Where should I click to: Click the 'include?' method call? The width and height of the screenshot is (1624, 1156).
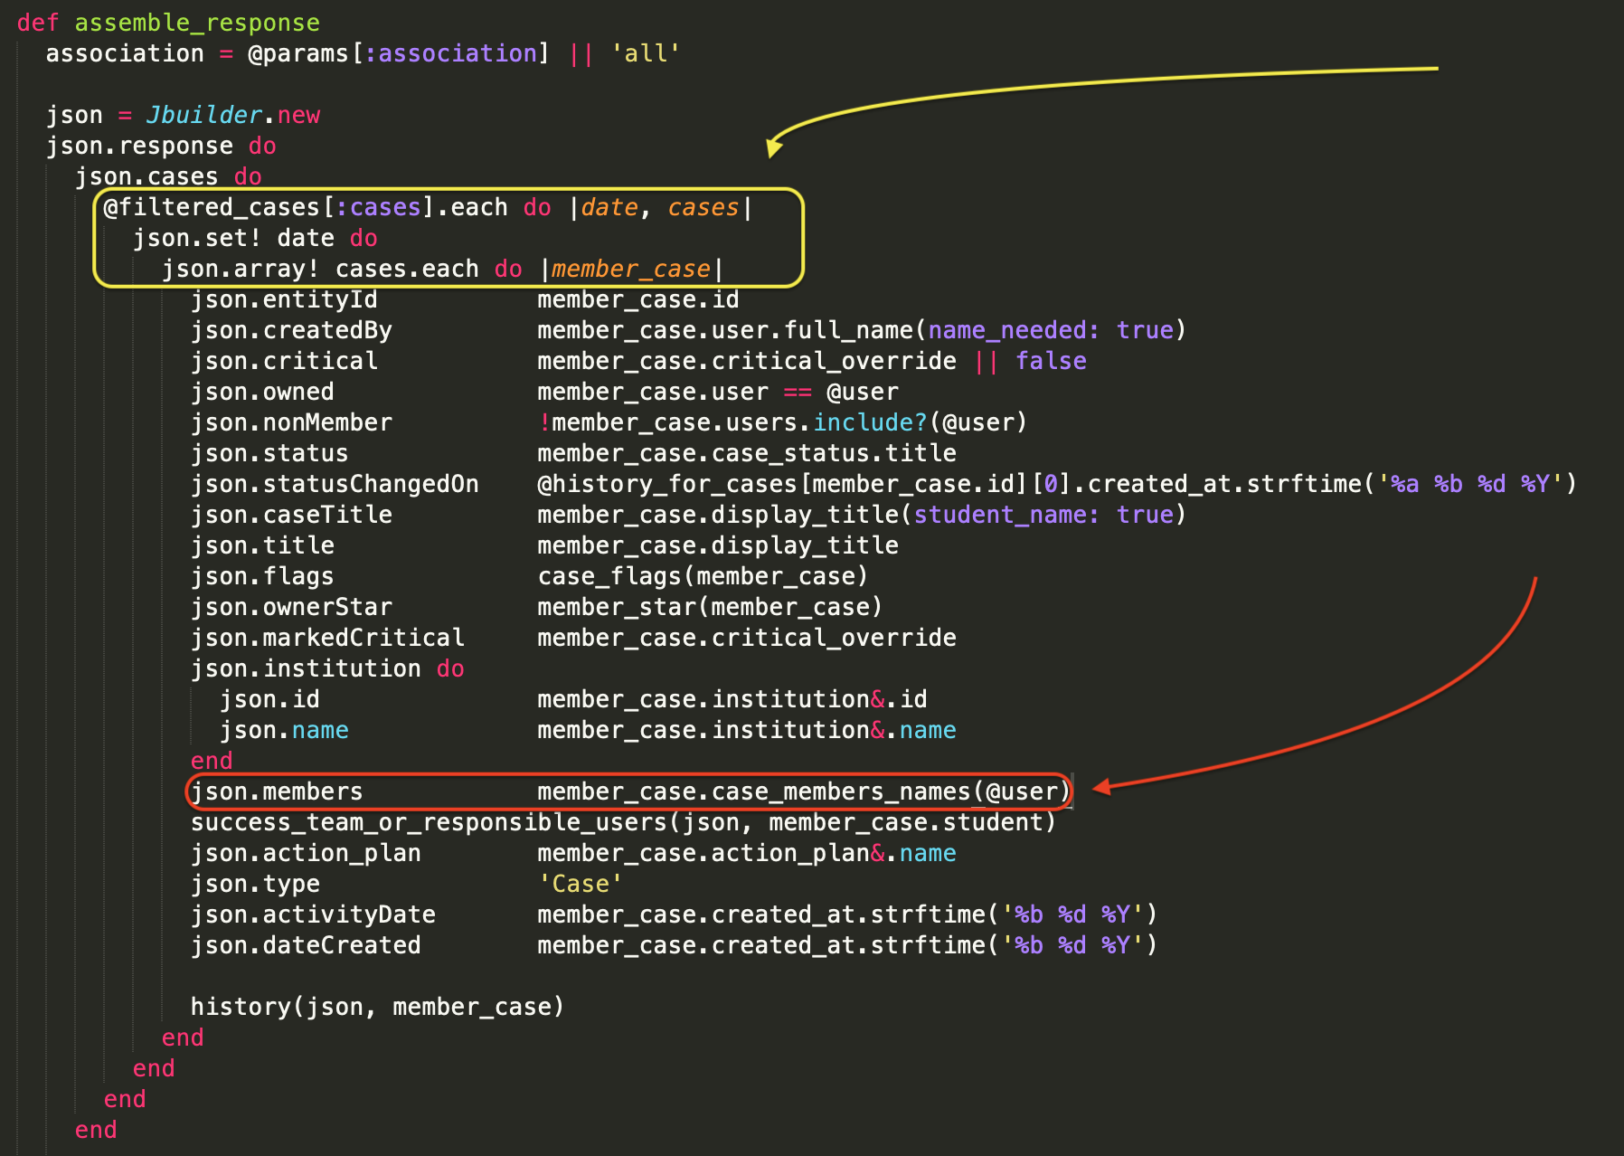point(870,422)
